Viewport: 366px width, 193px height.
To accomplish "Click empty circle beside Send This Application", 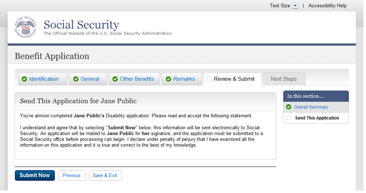I will pyautogui.click(x=289, y=118).
